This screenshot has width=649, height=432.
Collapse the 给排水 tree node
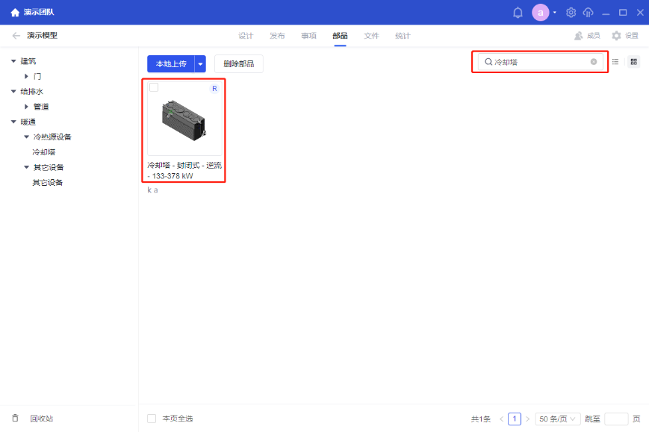click(13, 91)
